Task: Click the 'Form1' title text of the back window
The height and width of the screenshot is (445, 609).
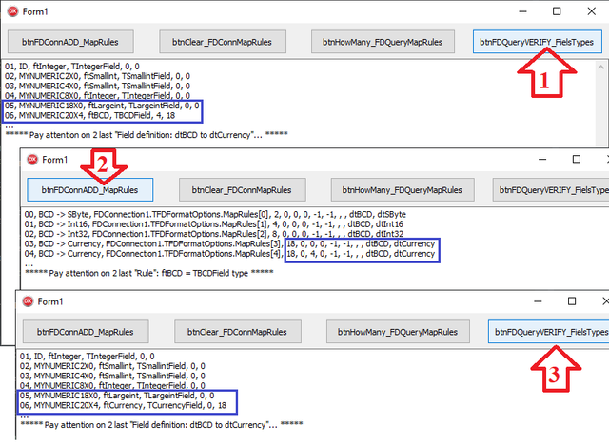Action: click(x=35, y=11)
